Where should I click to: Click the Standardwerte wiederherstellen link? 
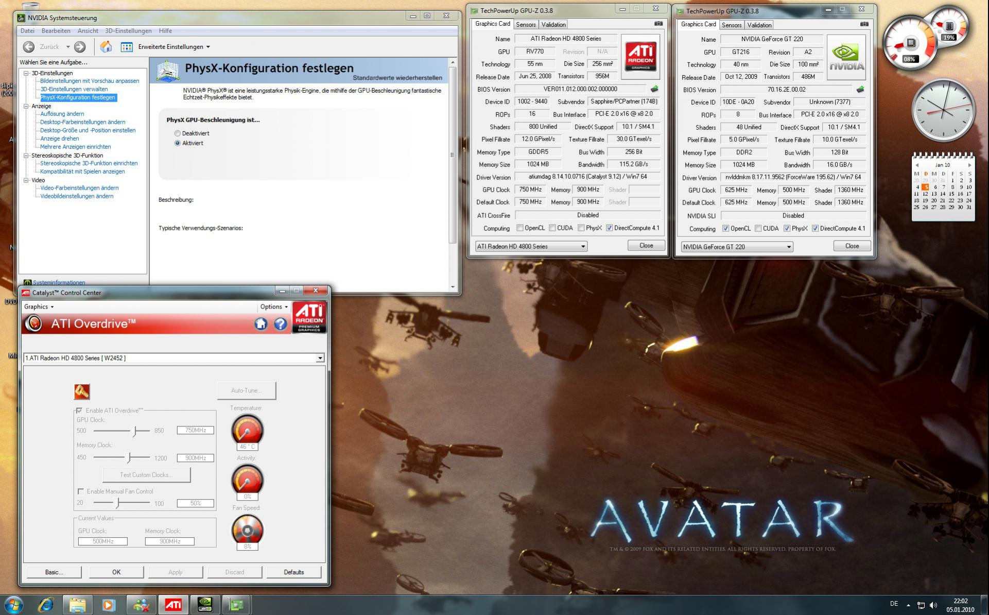pyautogui.click(x=397, y=78)
